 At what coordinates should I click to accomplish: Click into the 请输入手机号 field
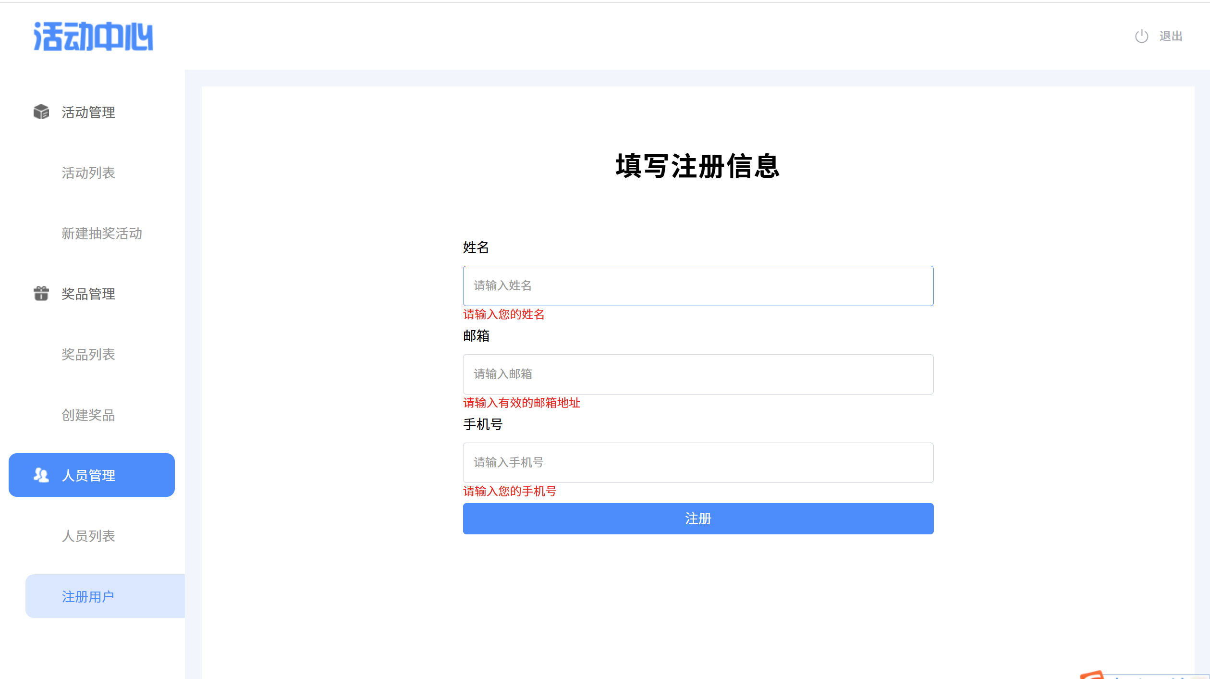(698, 463)
